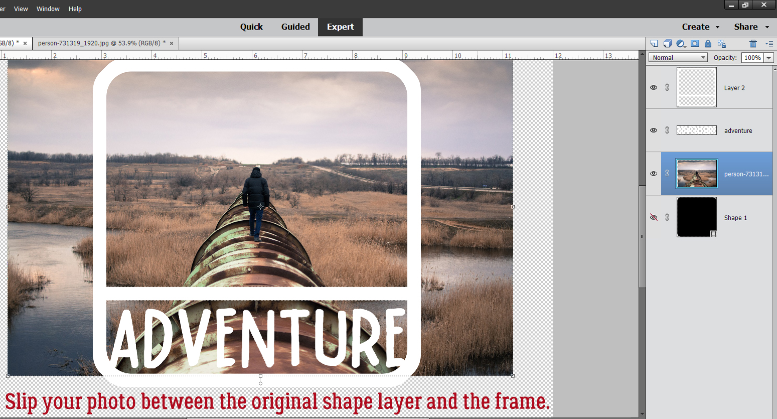Screen dimensions: 777x419
Task: Click the transform center crosshair on photo
Action: point(260,206)
